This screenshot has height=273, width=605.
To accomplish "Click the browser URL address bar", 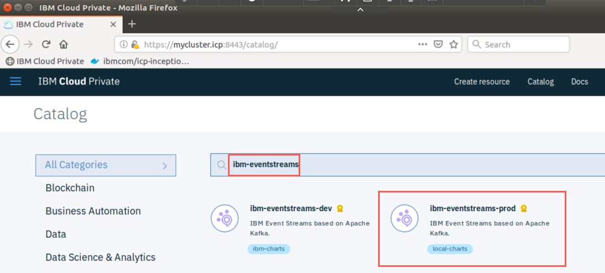I will (288, 44).
